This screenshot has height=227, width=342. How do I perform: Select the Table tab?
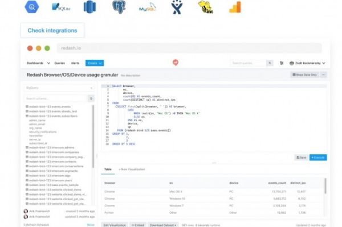108,170
